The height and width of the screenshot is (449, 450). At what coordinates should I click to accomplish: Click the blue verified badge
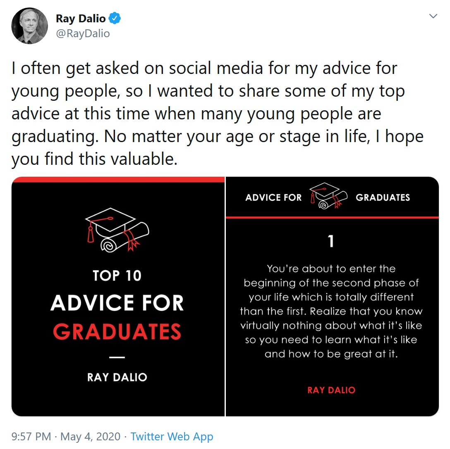coord(115,19)
